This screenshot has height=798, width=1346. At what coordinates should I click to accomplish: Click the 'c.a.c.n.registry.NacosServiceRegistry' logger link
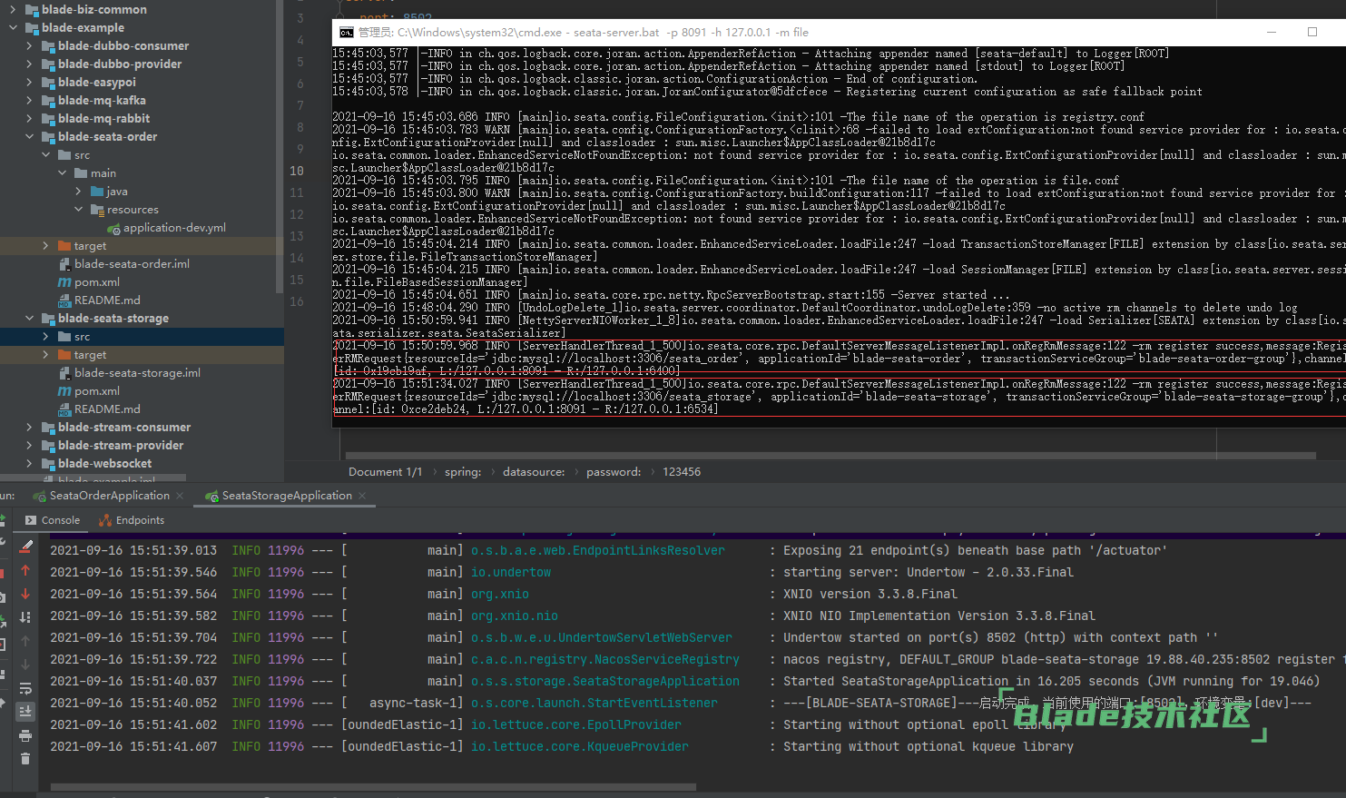(605, 659)
